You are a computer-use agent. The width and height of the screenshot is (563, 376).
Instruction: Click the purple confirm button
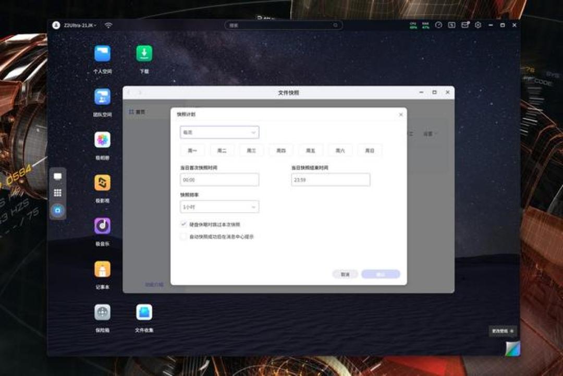(381, 274)
